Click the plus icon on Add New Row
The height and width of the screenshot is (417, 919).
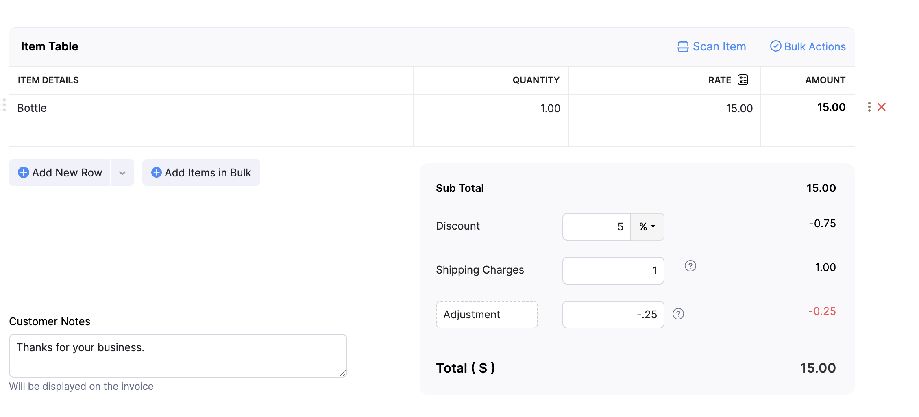coord(24,172)
